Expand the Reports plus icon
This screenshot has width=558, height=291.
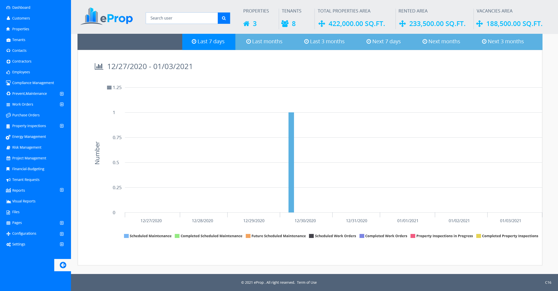click(x=62, y=190)
